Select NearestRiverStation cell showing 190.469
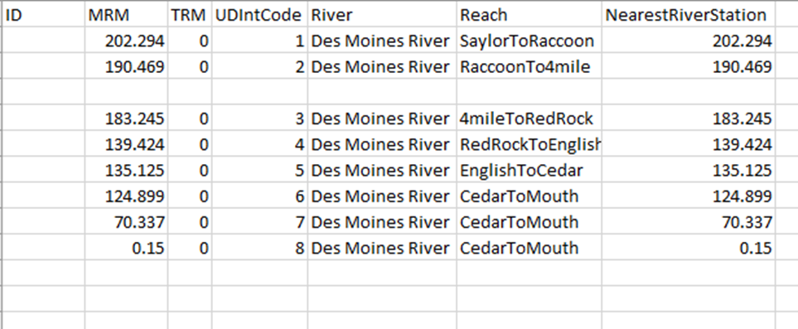Viewport: 798px width, 329px height. 689,67
